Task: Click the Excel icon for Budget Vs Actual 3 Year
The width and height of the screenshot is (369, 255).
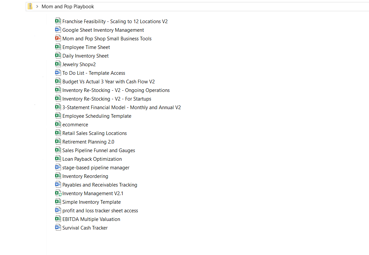Action: pos(58,81)
